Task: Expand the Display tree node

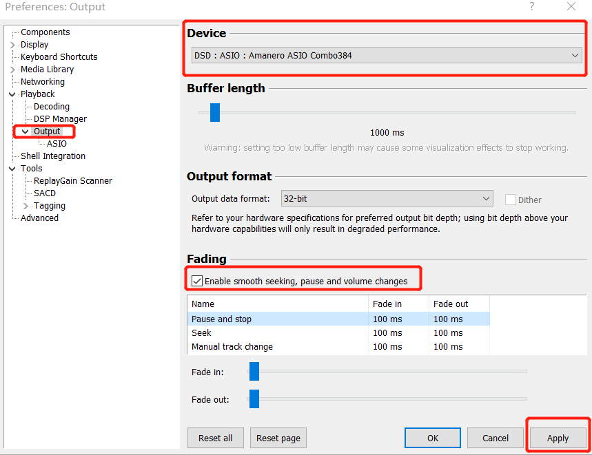Action: coord(12,45)
